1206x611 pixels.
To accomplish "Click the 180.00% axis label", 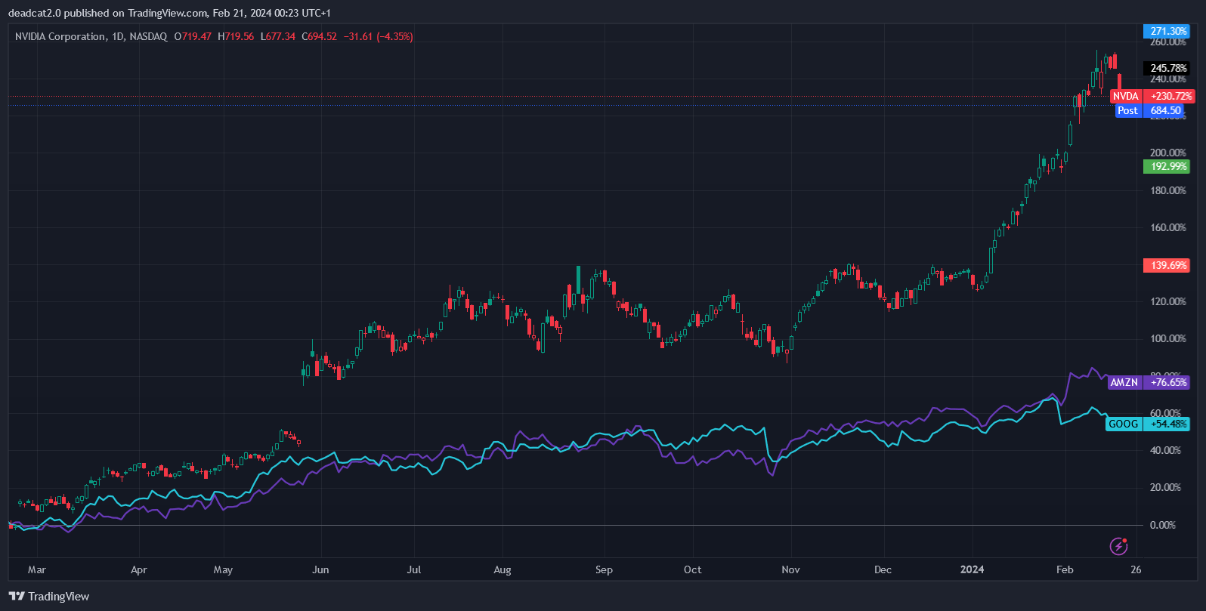I will [x=1167, y=190].
